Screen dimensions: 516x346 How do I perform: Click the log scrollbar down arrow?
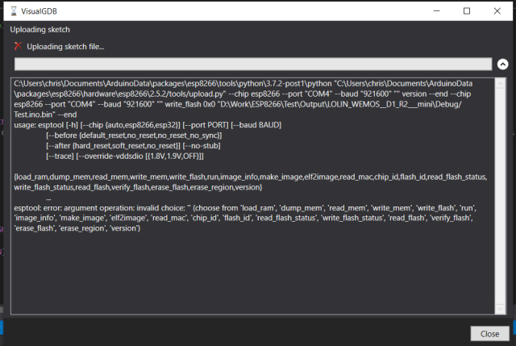pos(500,309)
